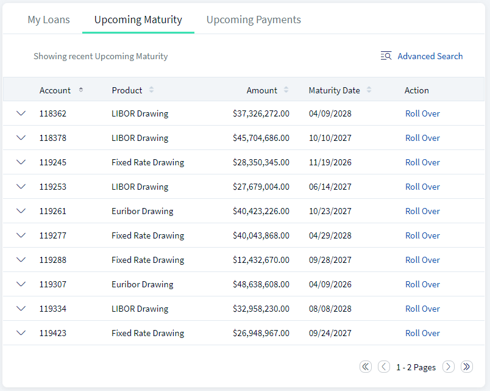Go to first page icon
This screenshot has height=391, width=490.
[366, 367]
